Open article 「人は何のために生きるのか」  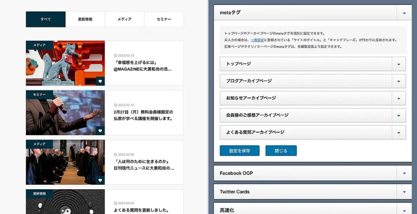(x=144, y=165)
